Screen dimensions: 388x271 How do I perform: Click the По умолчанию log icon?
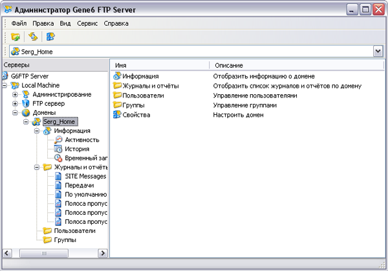pos(58,194)
